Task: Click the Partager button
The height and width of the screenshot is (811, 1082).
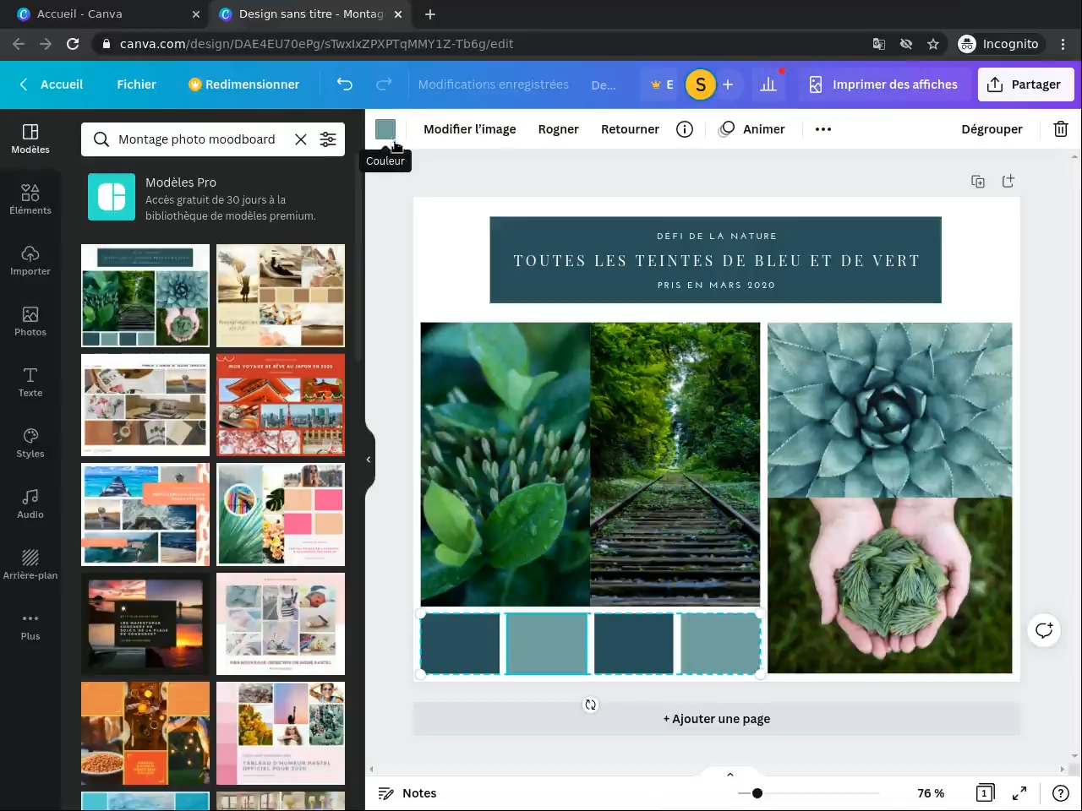Action: [x=1025, y=84]
